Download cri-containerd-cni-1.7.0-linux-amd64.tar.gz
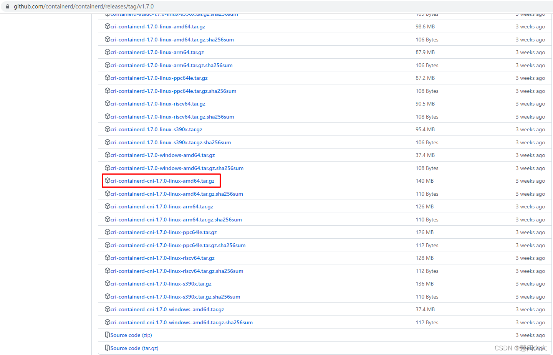Screen dimensions: 553x355 point(162,181)
